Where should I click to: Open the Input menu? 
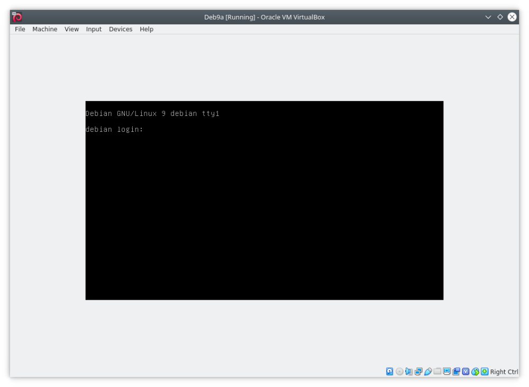point(94,29)
